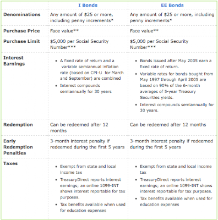Click I Bonds 3-month interest penalty text
218x220 pixels.
pyautogui.click(x=88, y=144)
